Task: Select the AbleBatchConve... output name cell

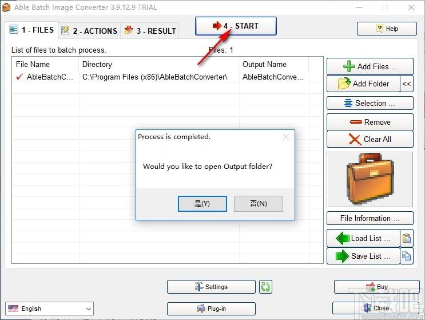Action: coord(273,77)
